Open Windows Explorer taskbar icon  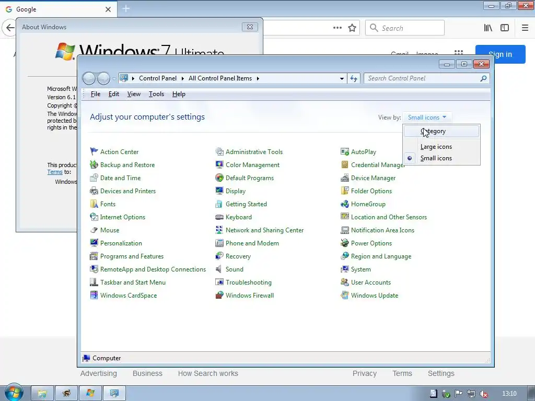(42, 394)
